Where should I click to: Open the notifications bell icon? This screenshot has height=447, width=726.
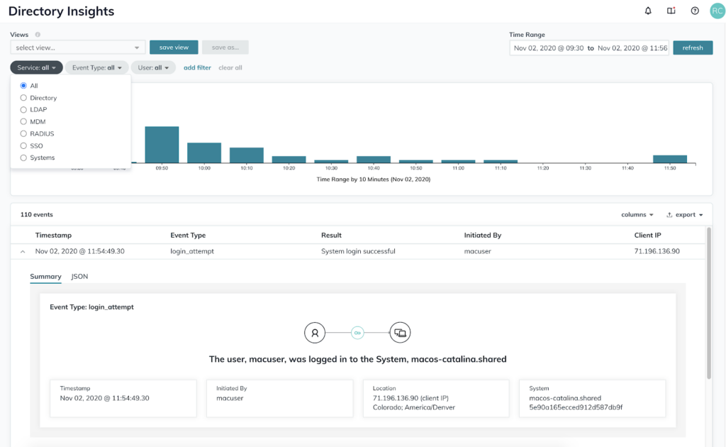click(x=648, y=11)
